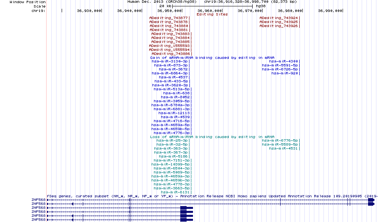378x222 pixels.
Task: Click the "Loss of mRNA-miRNA binding" track title
Action: (x=212, y=137)
